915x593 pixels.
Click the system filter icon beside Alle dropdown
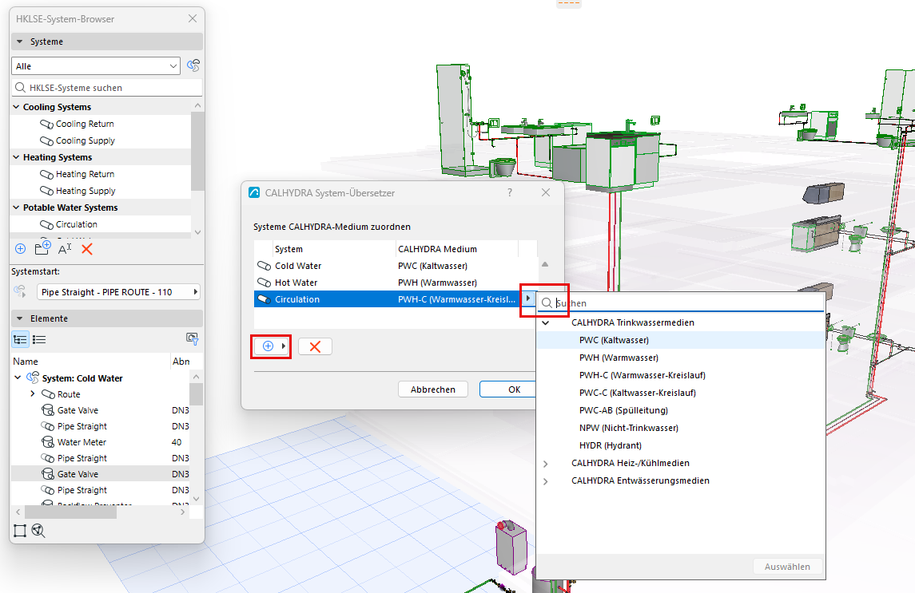coord(193,65)
